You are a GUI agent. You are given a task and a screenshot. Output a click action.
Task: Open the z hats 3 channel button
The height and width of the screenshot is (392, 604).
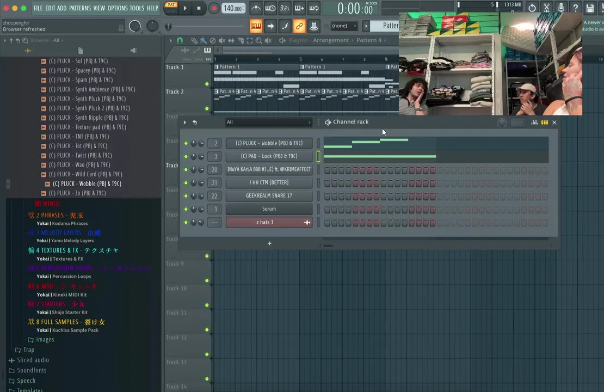point(269,222)
